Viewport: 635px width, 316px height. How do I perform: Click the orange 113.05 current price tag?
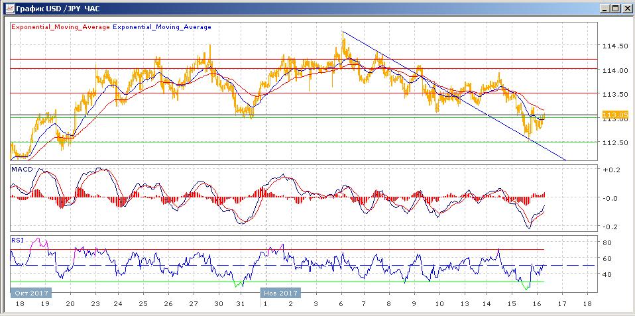click(614, 115)
